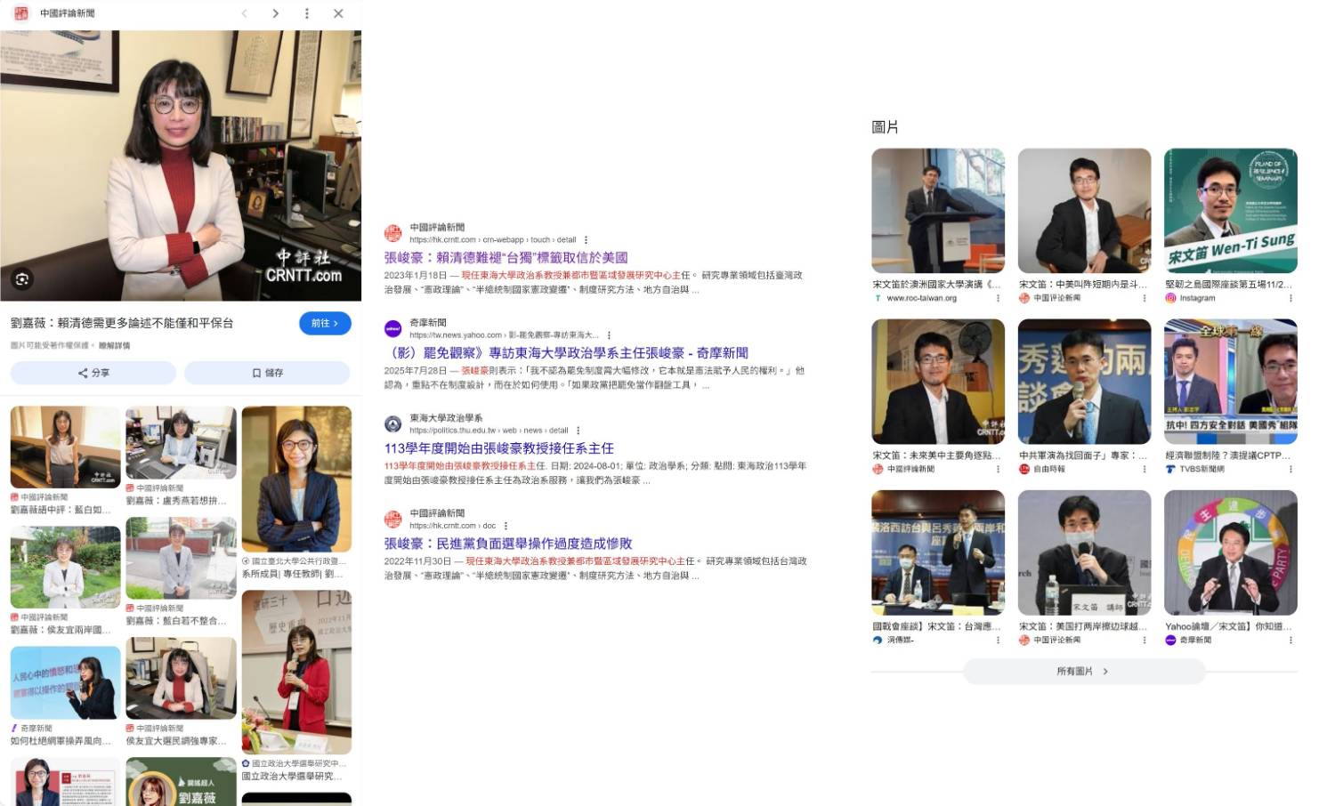Screen dimensions: 1335x806
Task: Open main photo of 劉嘉薇 in office
Action: click(181, 165)
